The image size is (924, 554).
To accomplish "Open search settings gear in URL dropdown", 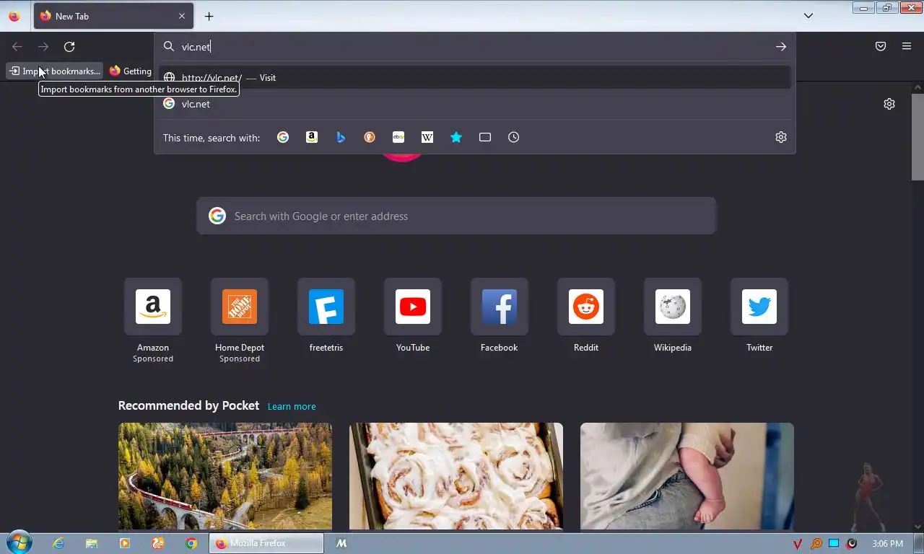I will click(x=781, y=137).
